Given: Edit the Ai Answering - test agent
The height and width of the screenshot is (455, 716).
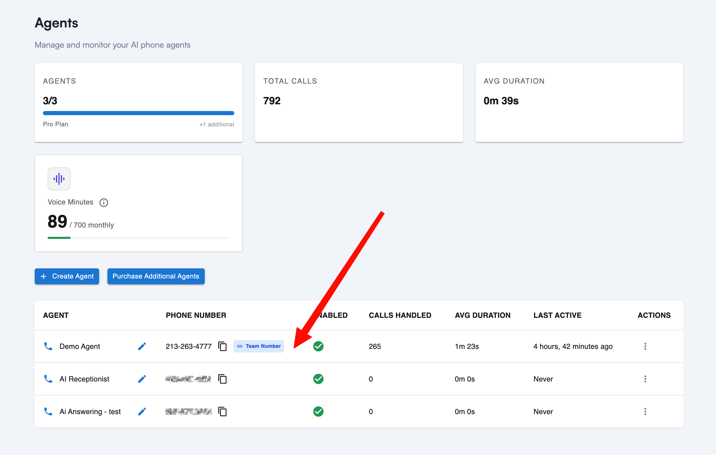Looking at the screenshot, I should (x=142, y=412).
